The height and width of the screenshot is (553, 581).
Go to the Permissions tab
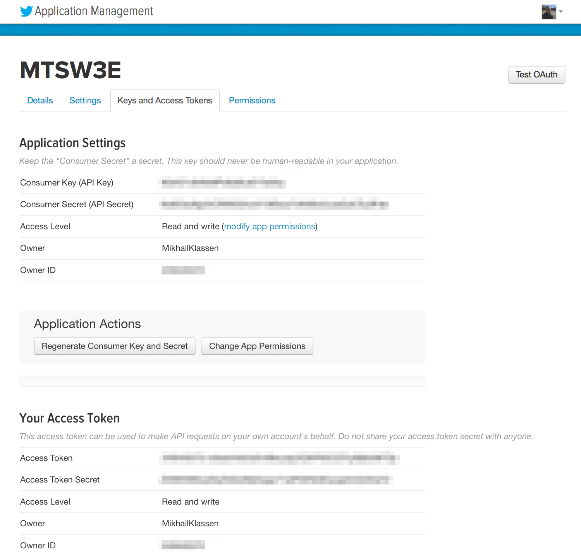tap(252, 101)
